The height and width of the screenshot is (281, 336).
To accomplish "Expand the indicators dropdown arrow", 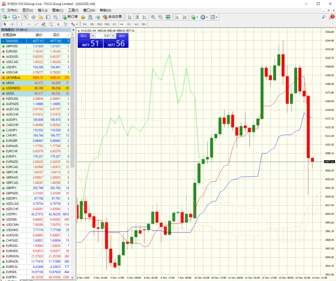I will [197, 17].
